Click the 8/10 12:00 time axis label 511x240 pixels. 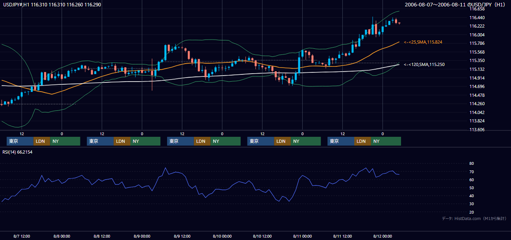click(x=262, y=236)
